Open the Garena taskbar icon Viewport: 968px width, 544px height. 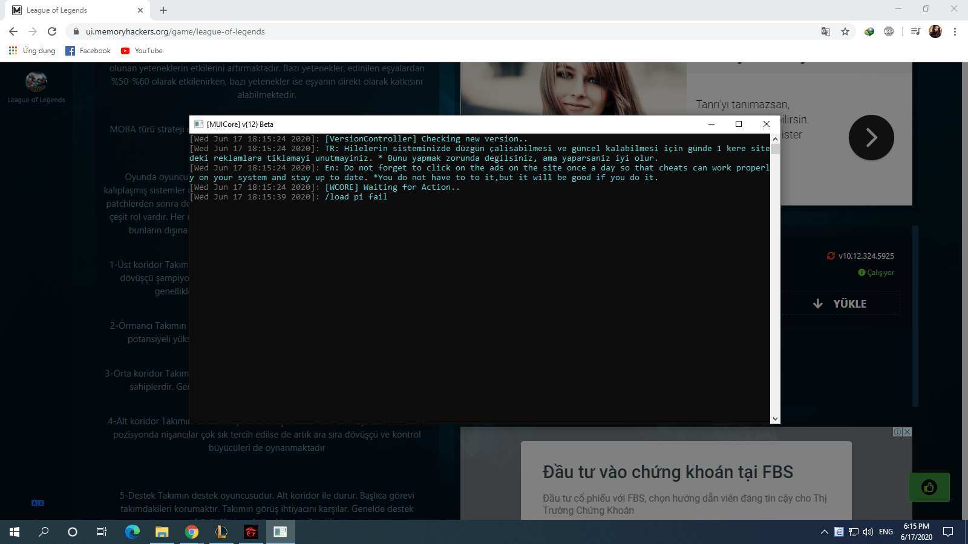(x=250, y=532)
